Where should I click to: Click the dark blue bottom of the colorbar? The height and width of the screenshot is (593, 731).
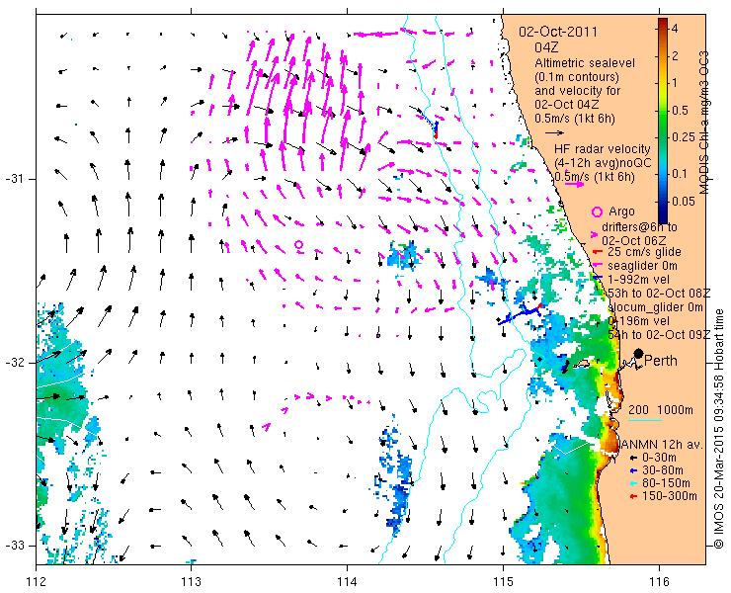tap(663, 215)
